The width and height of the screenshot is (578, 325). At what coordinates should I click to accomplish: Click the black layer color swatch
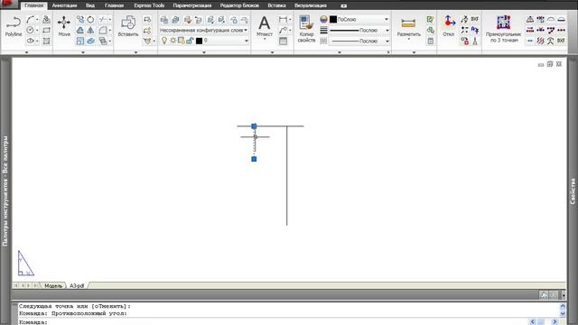click(x=199, y=41)
